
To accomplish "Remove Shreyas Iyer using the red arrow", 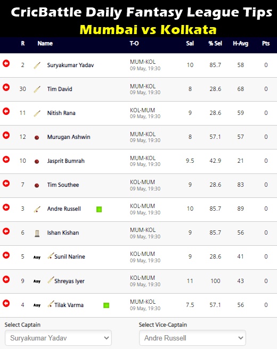I will [x=6, y=279].
